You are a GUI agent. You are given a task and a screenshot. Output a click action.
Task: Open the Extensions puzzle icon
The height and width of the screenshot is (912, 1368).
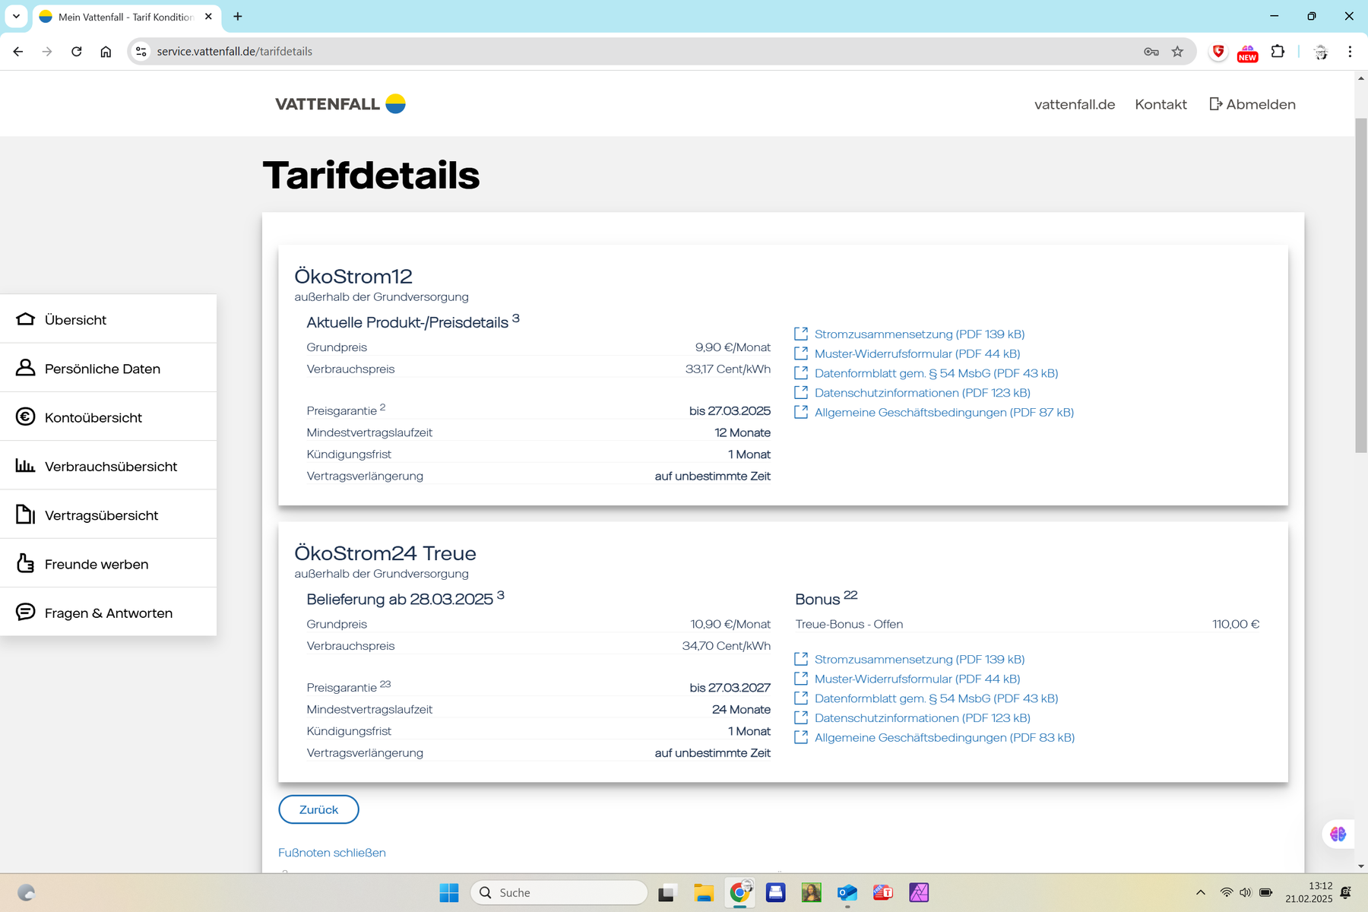(x=1278, y=52)
